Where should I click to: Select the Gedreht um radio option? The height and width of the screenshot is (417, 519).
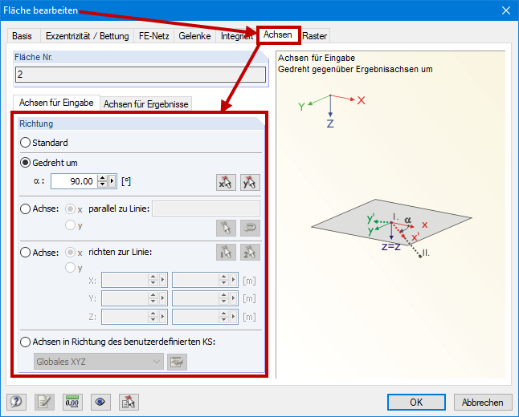pos(25,163)
